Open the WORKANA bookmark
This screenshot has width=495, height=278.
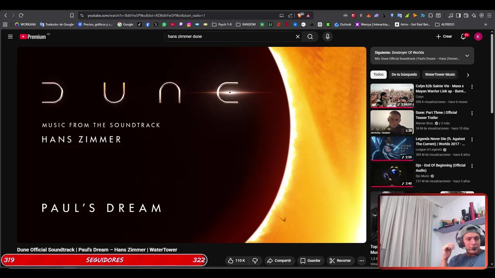point(25,24)
